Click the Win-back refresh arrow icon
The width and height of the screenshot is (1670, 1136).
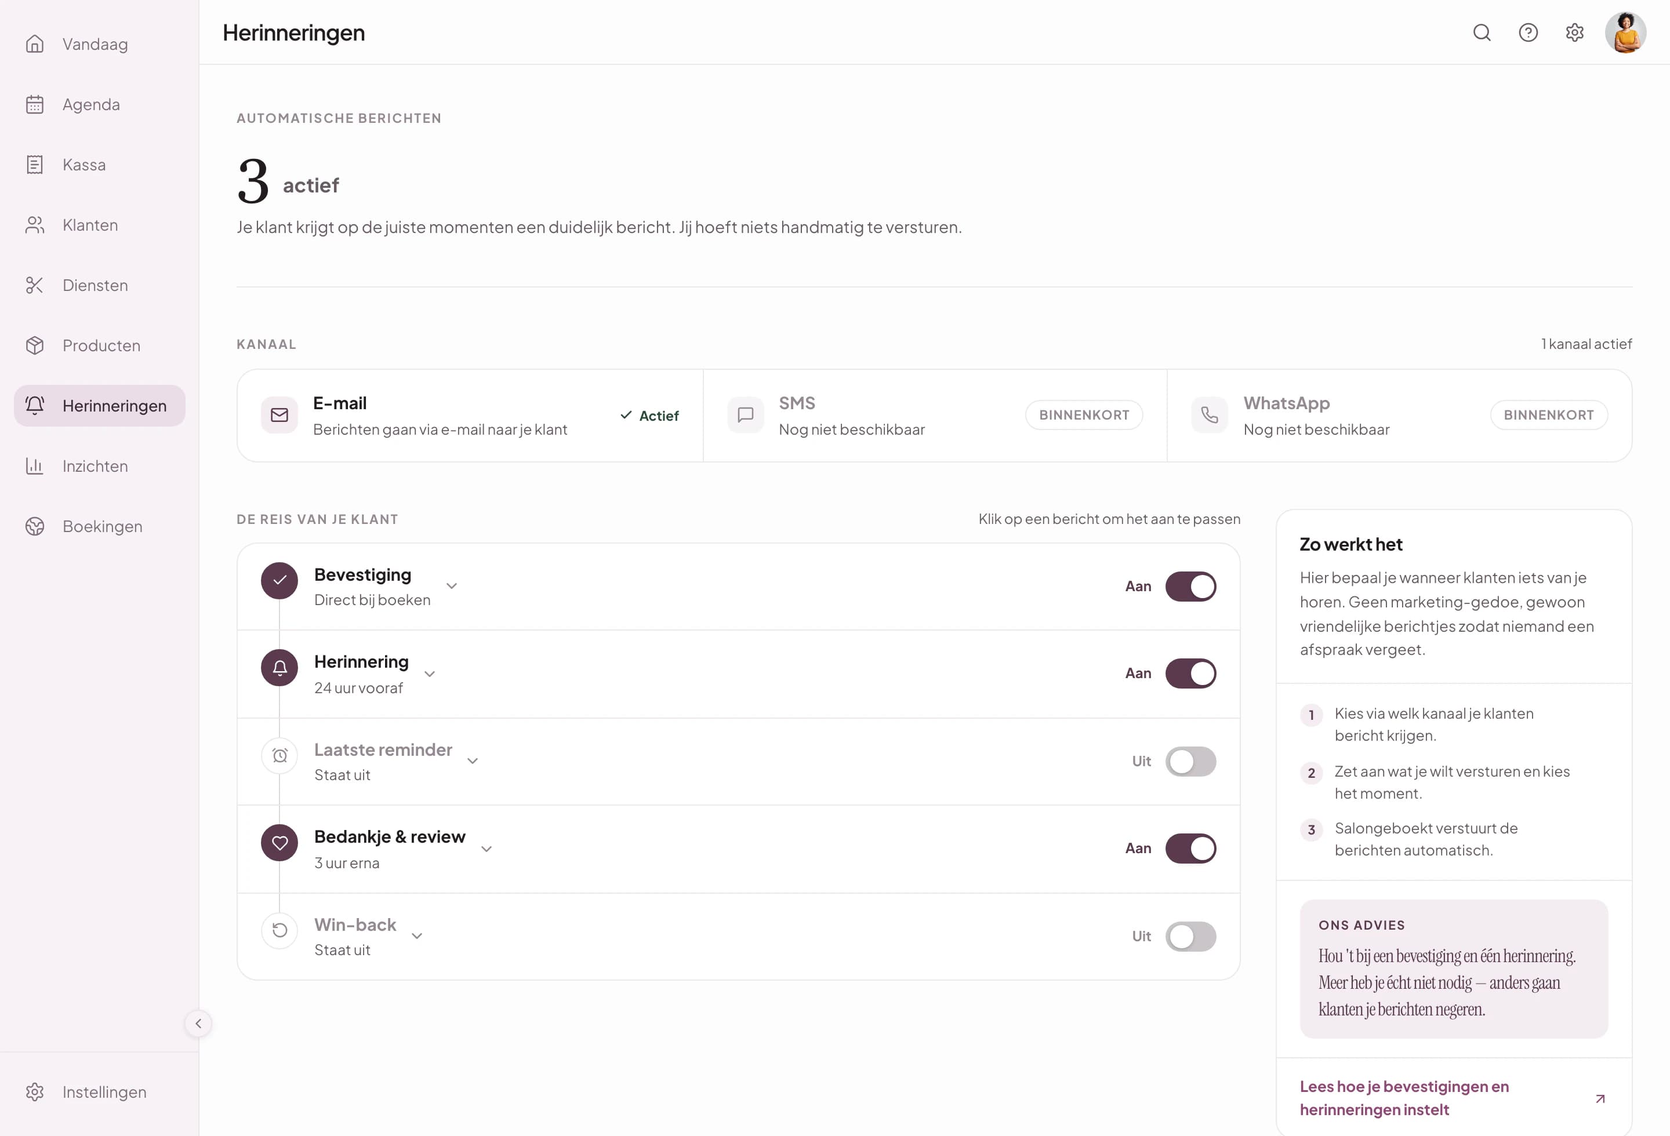point(279,931)
